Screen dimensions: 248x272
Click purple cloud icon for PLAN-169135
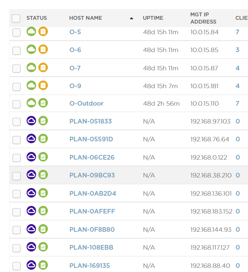tap(31, 265)
